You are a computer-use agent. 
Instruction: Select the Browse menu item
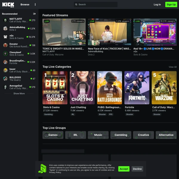(25, 4)
